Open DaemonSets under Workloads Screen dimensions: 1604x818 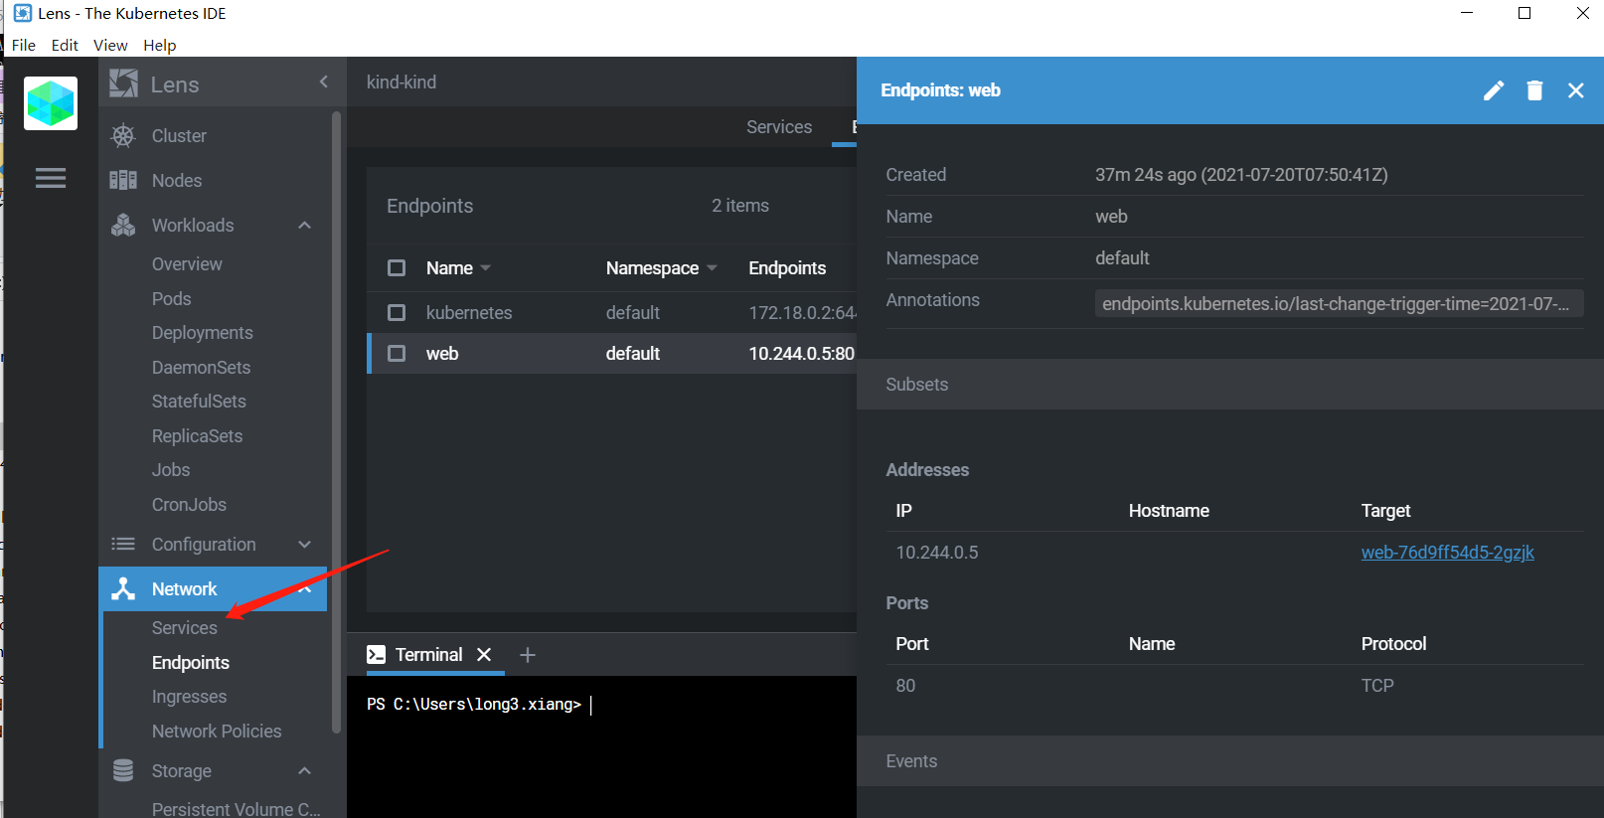(x=201, y=367)
